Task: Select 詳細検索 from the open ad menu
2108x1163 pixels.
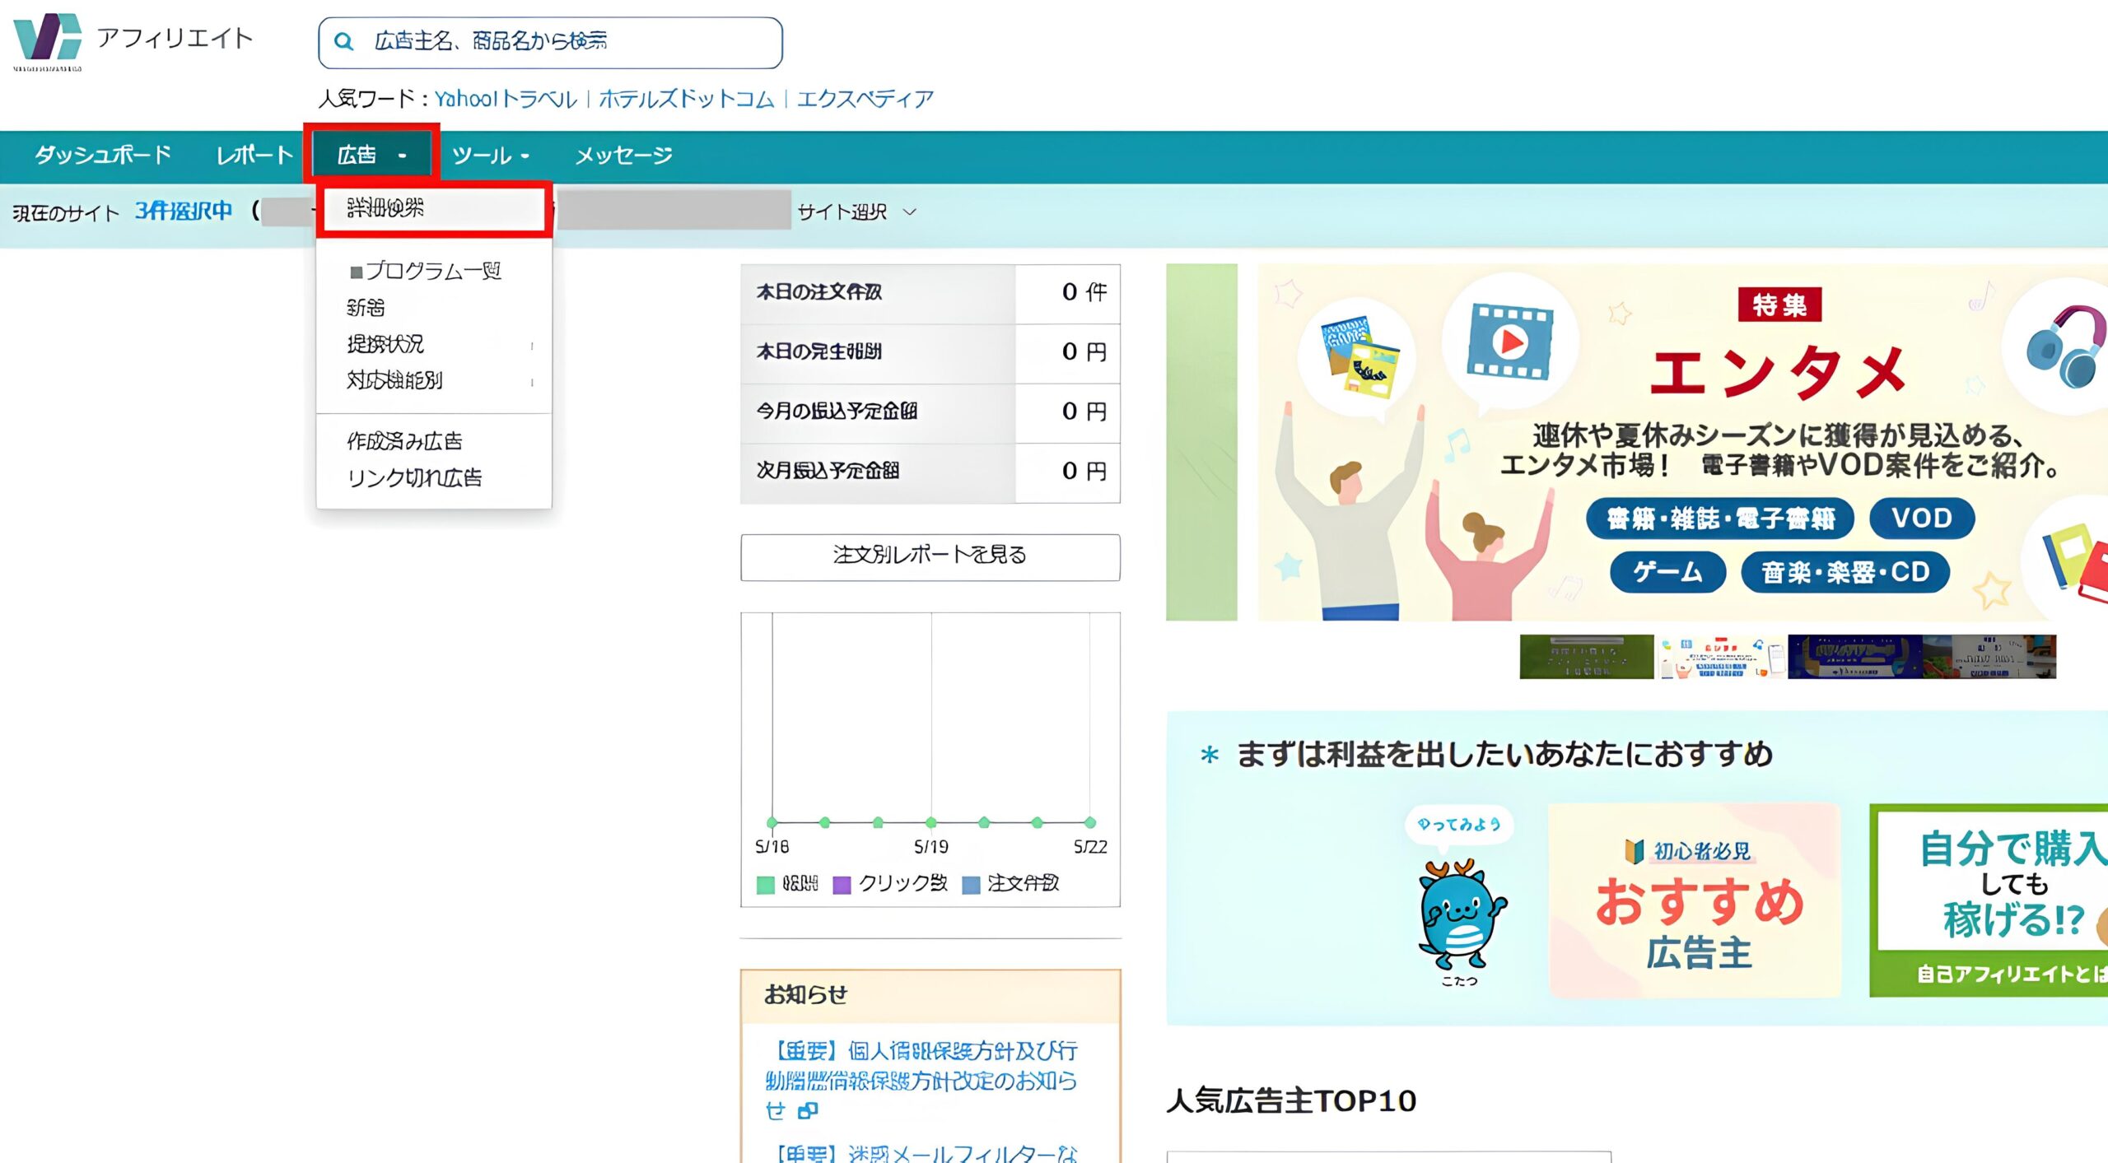Action: pyautogui.click(x=387, y=210)
